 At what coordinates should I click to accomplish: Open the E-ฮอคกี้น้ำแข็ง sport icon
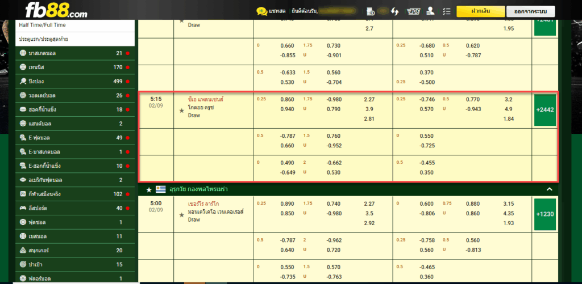pos(23,166)
